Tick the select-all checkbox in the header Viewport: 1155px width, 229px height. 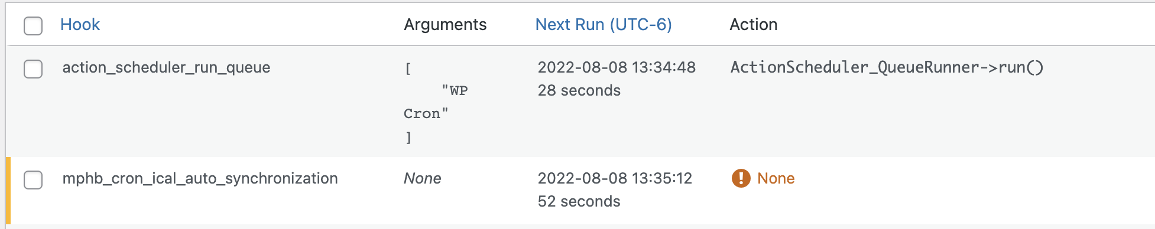33,25
